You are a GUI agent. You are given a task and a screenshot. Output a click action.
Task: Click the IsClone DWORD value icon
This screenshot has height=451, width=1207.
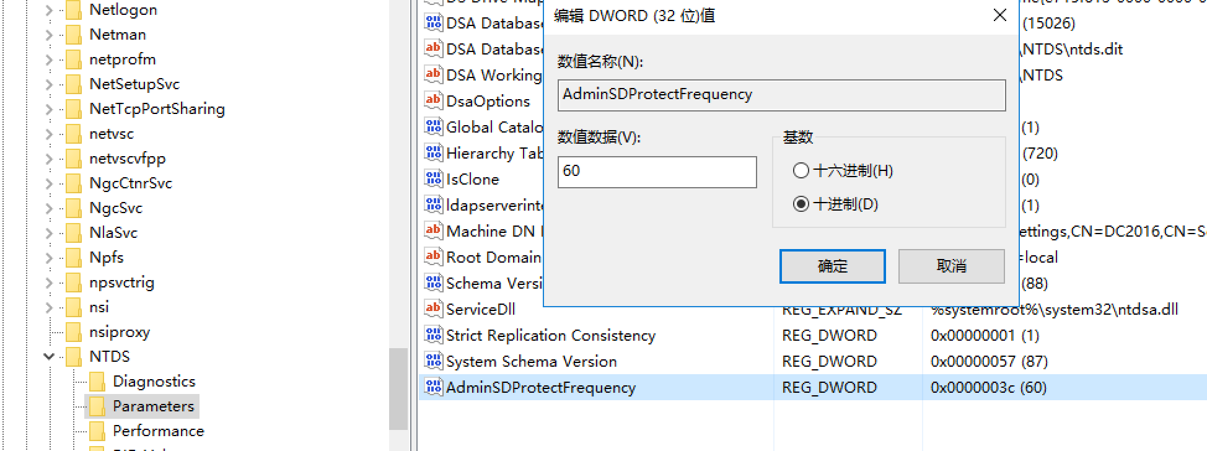433,178
